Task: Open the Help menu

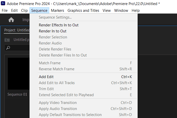Action: pyautogui.click(x=136, y=11)
